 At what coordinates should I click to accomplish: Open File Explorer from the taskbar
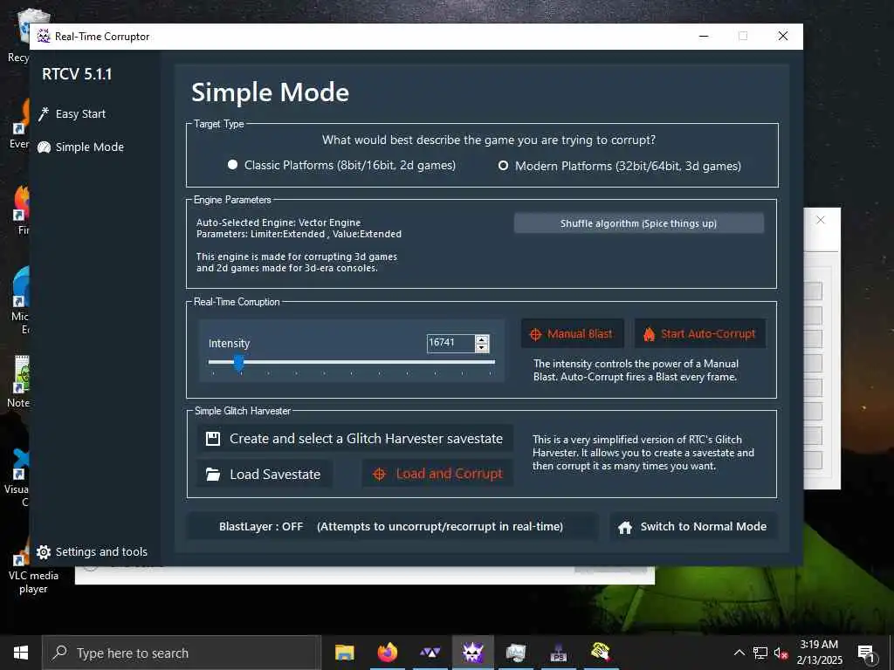[344, 653]
